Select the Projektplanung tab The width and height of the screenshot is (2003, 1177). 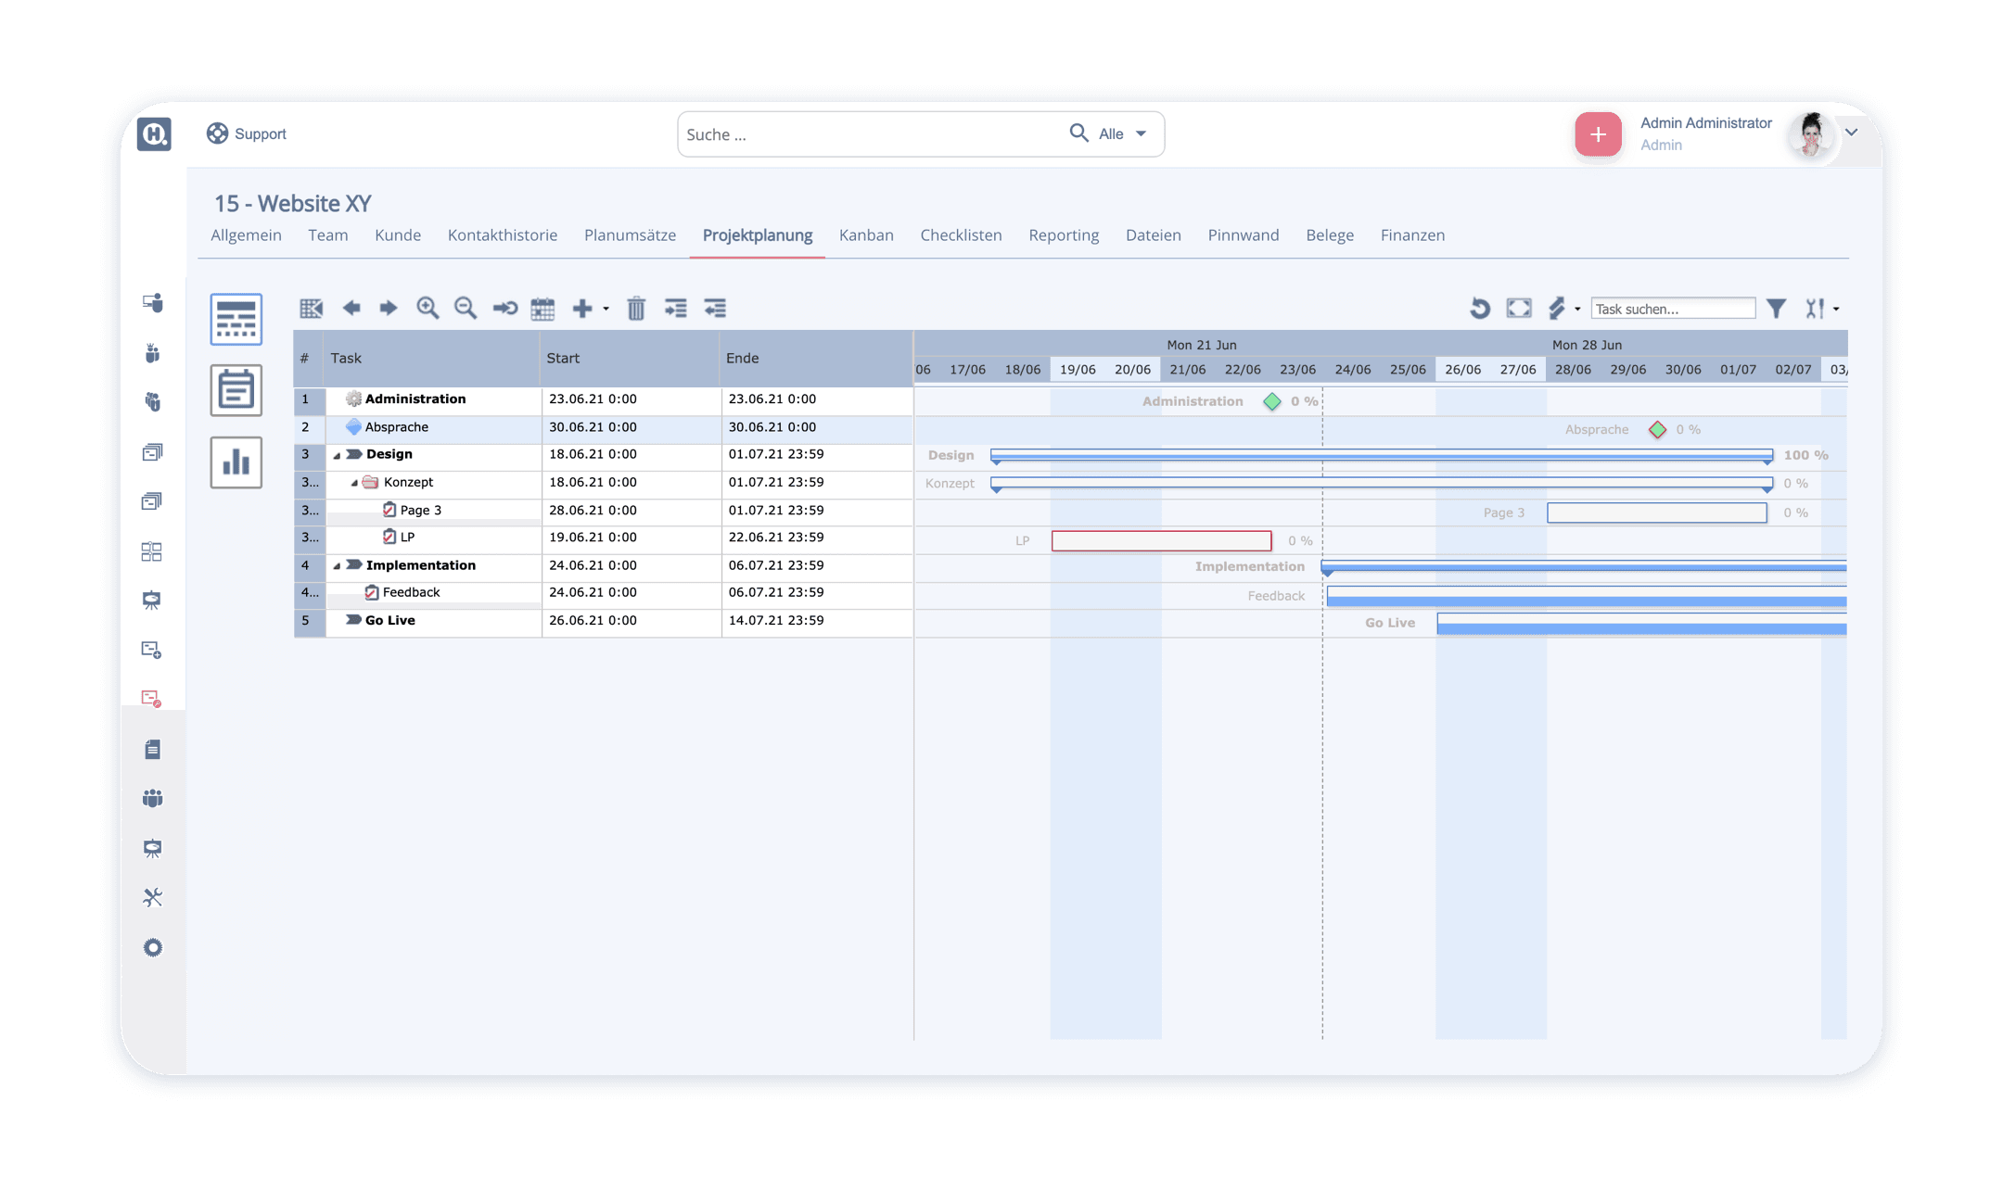pos(757,234)
